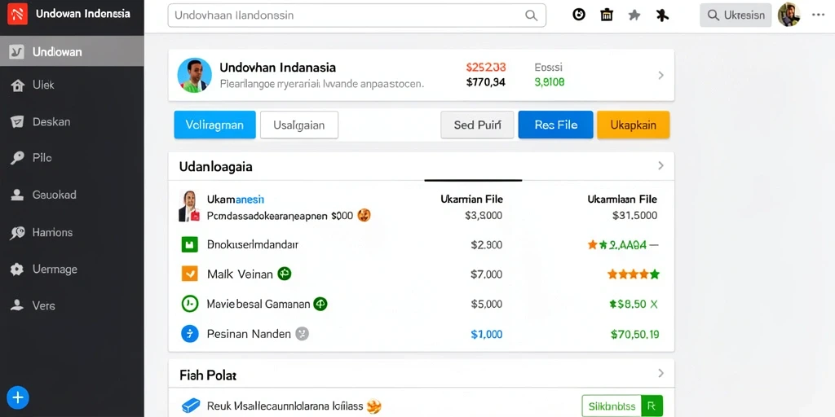The image size is (835, 417).
Task: Click the star icon in top toolbar
Action: point(634,15)
